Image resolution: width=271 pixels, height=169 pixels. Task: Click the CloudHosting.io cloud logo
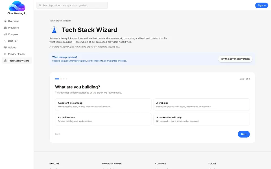coord(17,6)
